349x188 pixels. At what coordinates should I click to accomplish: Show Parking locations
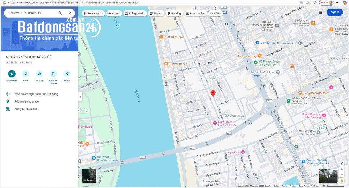coord(174,13)
